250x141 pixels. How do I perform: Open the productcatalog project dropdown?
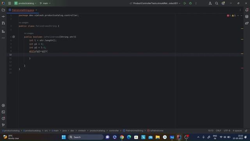point(25,3)
